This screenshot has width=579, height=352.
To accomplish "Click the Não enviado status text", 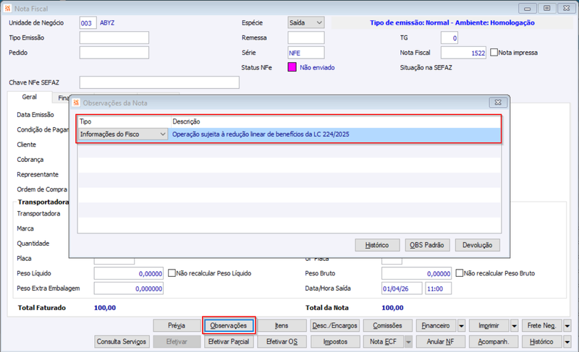I will pos(317,67).
